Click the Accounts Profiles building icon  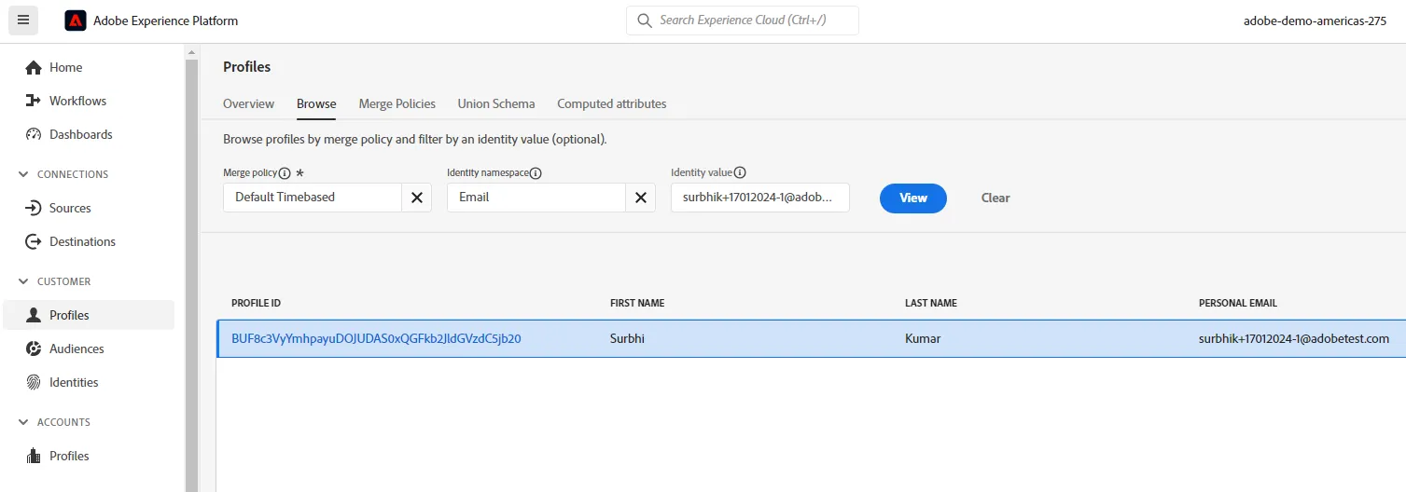coord(34,456)
